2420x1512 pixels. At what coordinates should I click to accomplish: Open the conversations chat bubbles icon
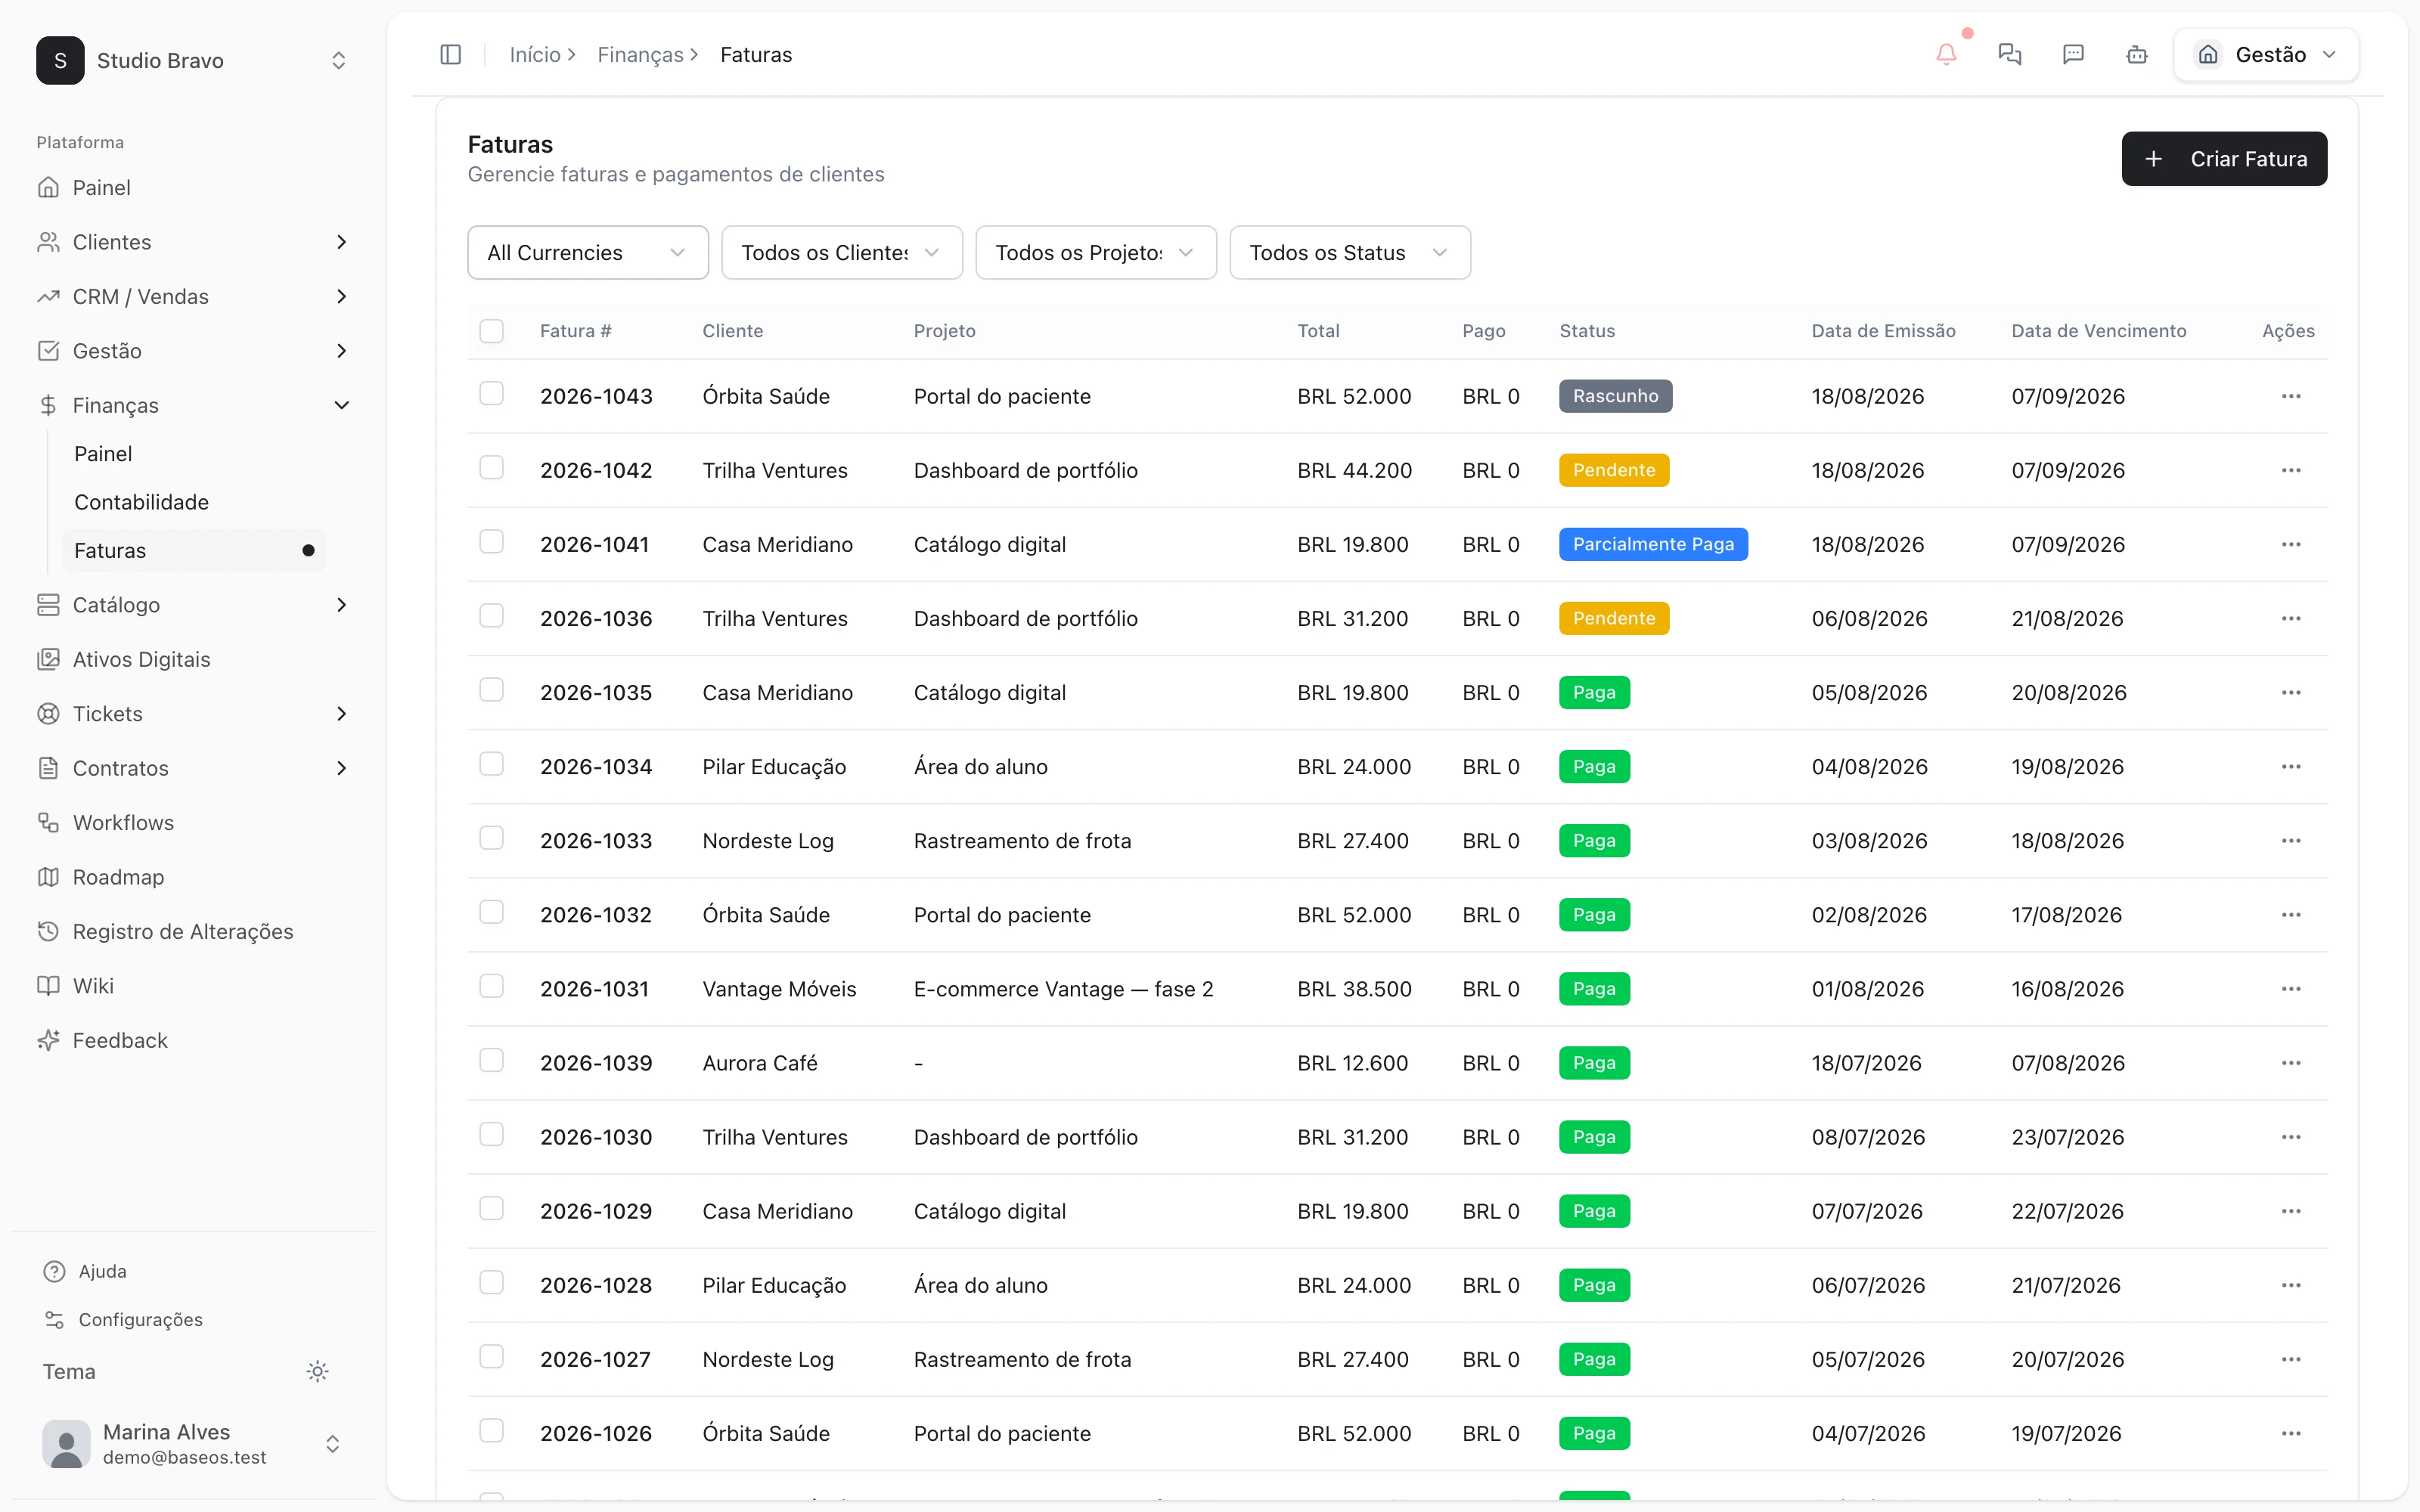click(x=2009, y=55)
